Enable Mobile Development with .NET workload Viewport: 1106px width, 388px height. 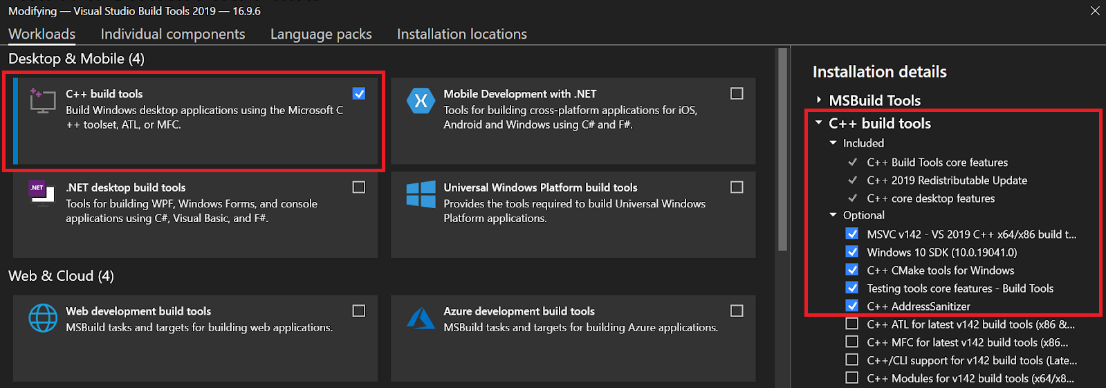(737, 93)
